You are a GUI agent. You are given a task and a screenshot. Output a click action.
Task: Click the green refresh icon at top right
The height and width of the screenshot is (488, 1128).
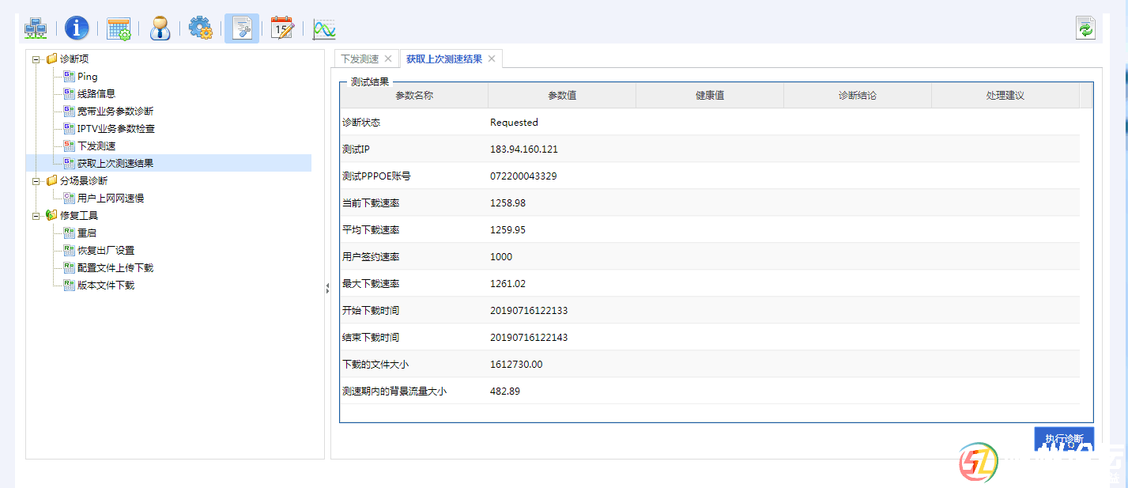[x=1085, y=29]
